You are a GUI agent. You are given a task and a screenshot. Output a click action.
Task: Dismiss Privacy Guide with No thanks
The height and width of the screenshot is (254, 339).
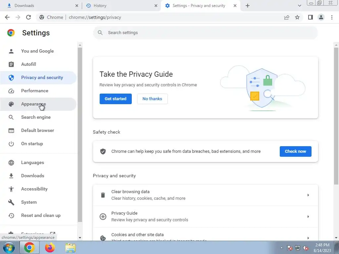pyautogui.click(x=152, y=99)
